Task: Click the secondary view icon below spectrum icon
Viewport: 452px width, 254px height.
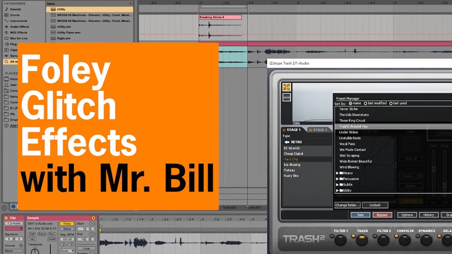Action: [x=286, y=97]
